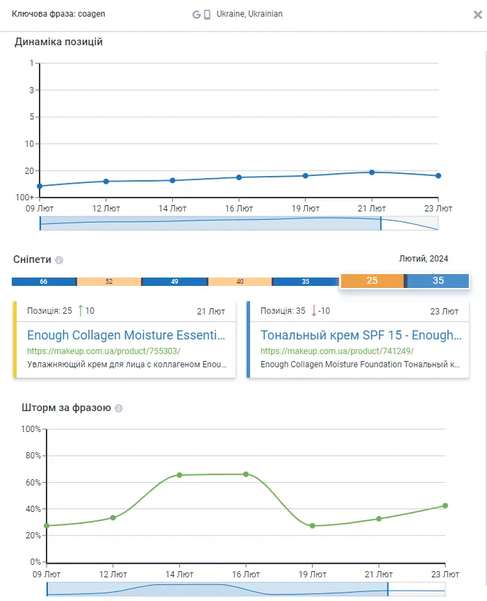Click 21 Лют date in left snippet card

(x=211, y=312)
